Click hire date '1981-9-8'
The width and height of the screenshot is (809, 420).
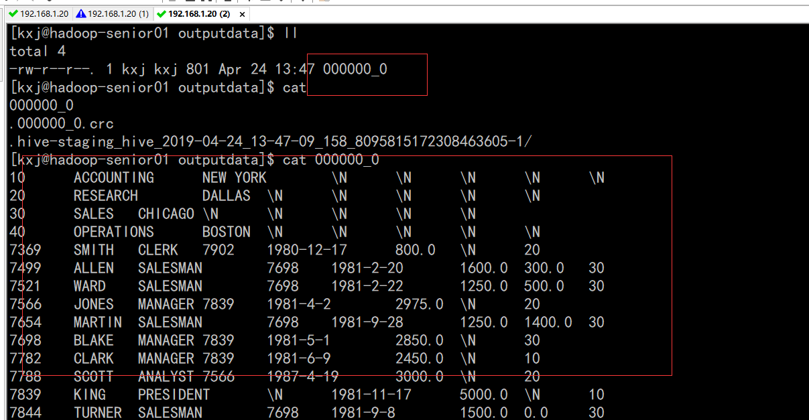[x=363, y=413]
